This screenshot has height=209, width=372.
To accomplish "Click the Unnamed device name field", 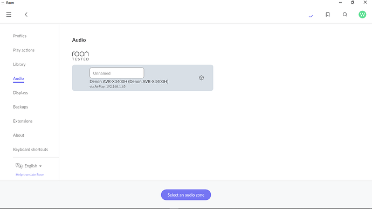I will point(117,73).
